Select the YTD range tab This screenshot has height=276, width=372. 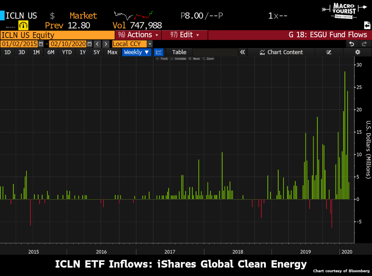coord(67,52)
